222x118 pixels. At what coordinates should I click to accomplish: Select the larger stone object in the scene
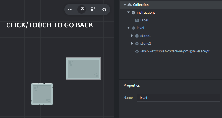click(83, 68)
